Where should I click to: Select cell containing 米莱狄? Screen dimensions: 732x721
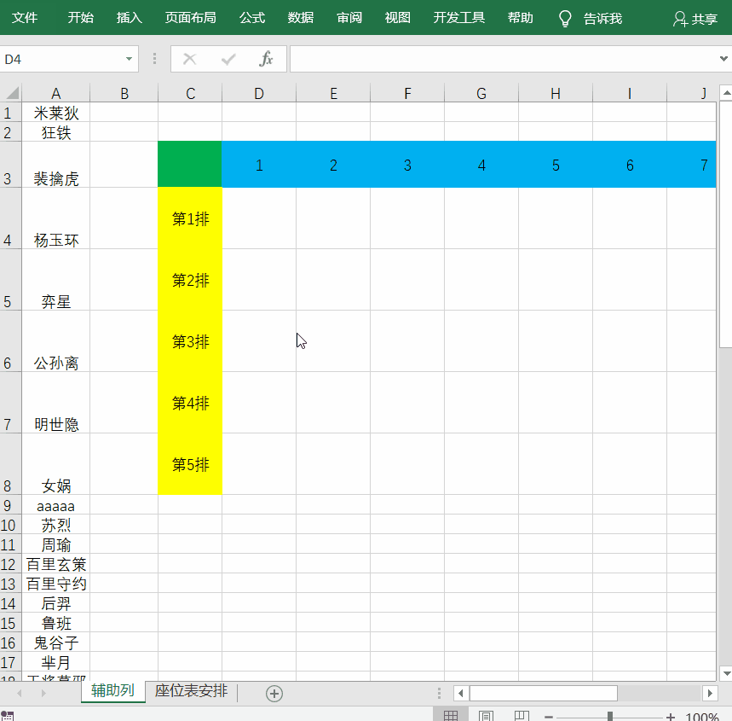pyautogui.click(x=55, y=113)
